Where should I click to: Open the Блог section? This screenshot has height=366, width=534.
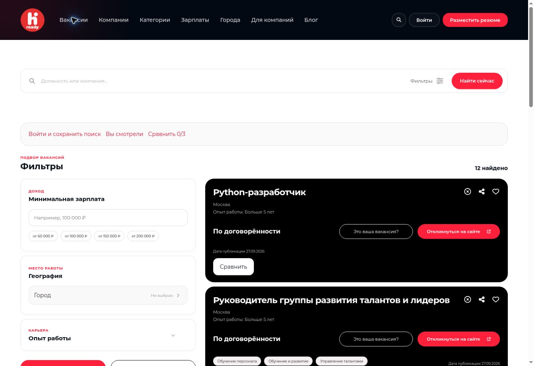tap(311, 20)
